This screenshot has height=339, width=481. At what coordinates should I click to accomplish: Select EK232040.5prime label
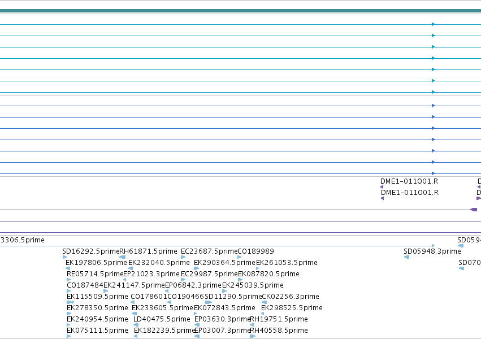(x=159, y=263)
